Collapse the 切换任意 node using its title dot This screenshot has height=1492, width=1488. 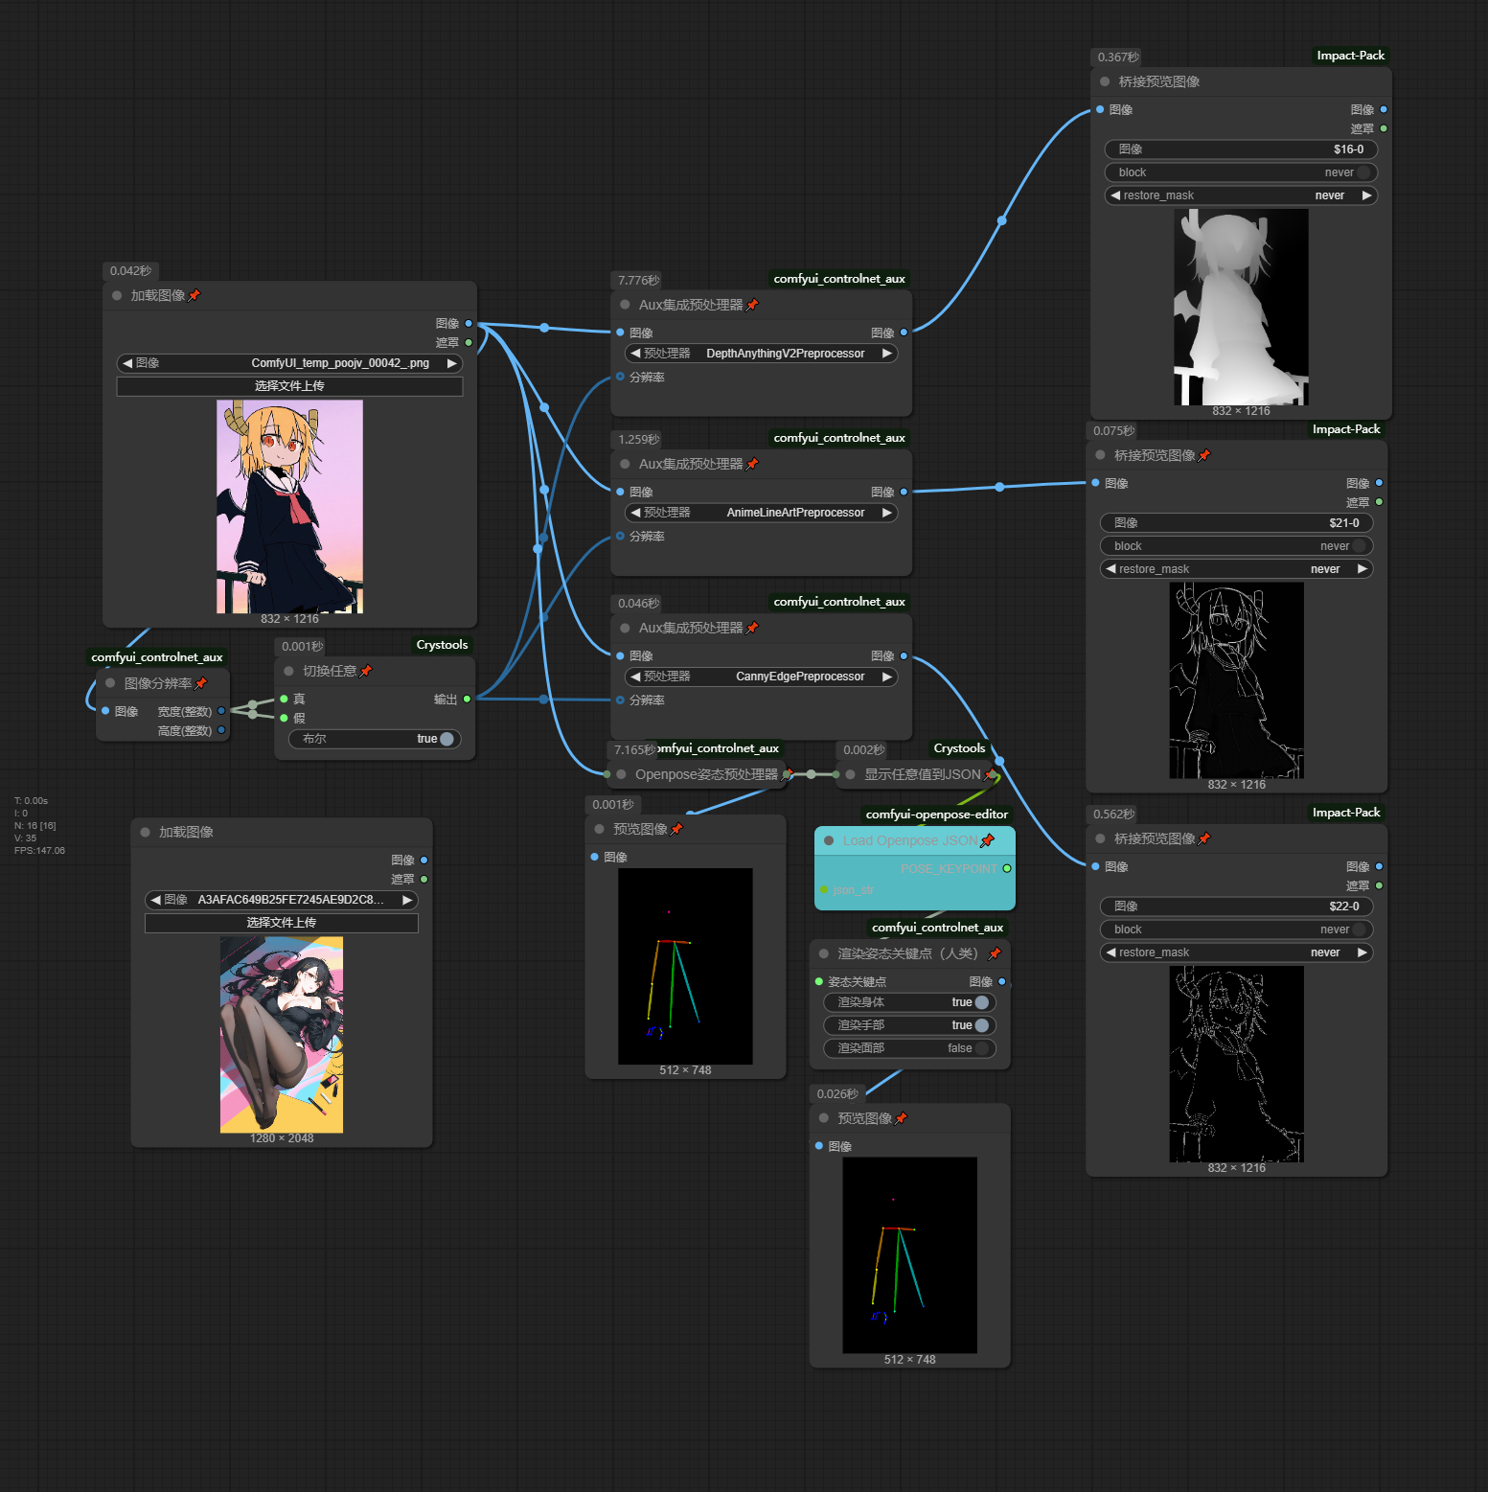click(x=289, y=671)
